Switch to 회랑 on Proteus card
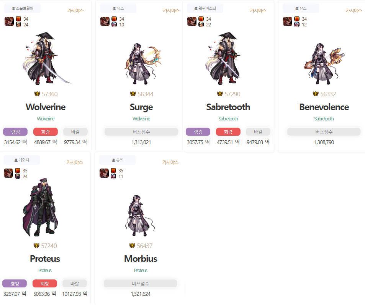Viewport: 365px width, 305px height. click(x=45, y=283)
